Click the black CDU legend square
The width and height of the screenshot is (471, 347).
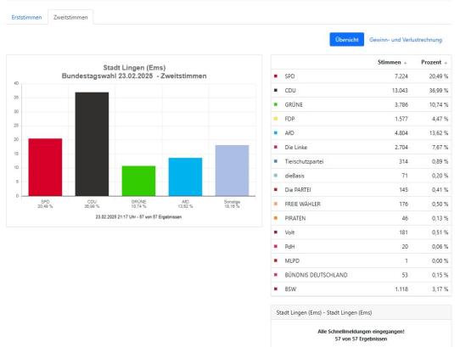tap(276, 90)
